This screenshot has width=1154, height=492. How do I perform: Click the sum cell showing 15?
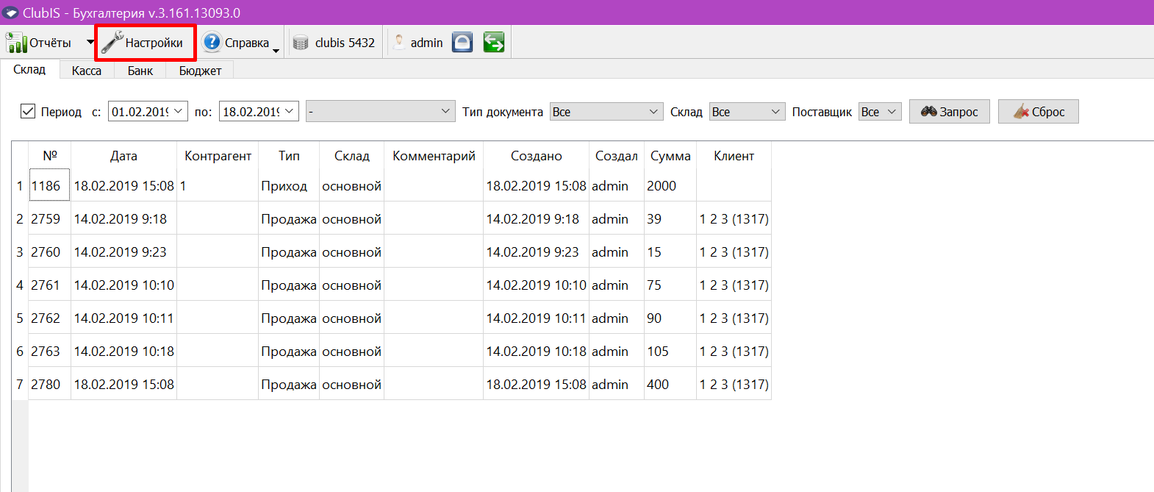click(670, 252)
